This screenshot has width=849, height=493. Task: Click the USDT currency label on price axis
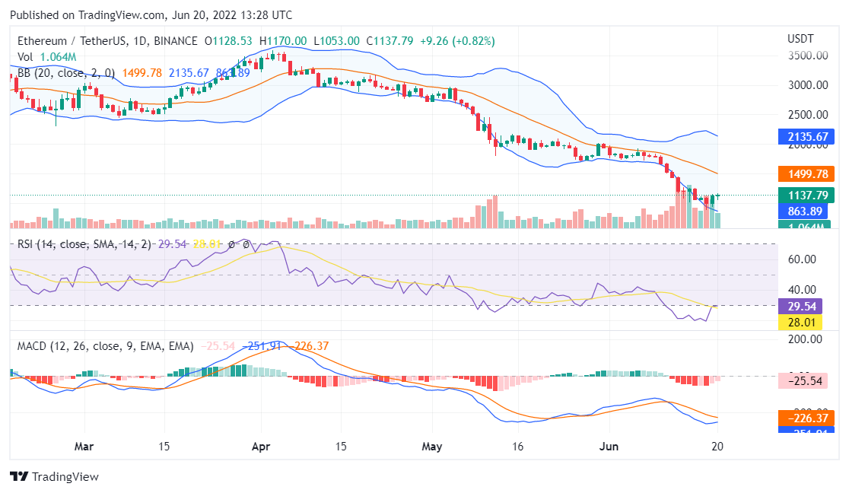click(x=800, y=38)
